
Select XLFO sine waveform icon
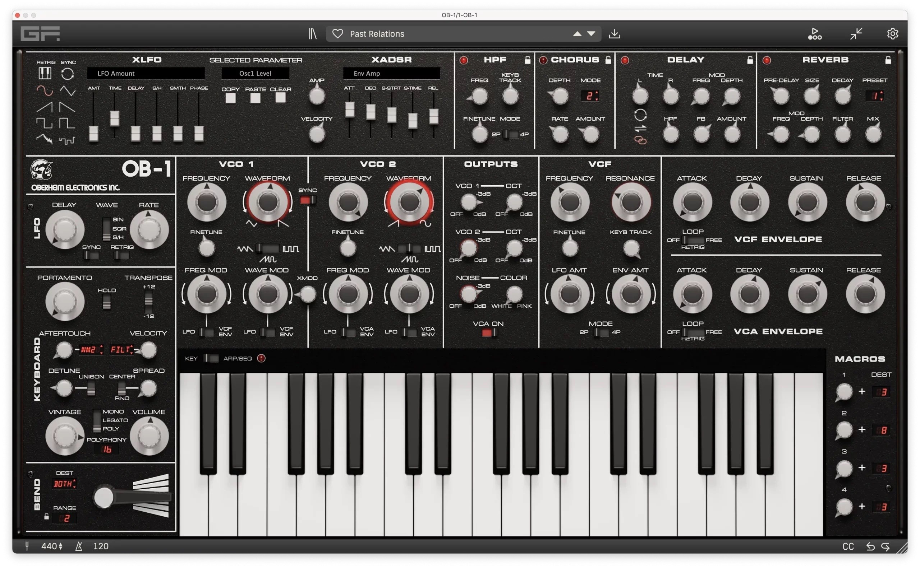pyautogui.click(x=45, y=90)
